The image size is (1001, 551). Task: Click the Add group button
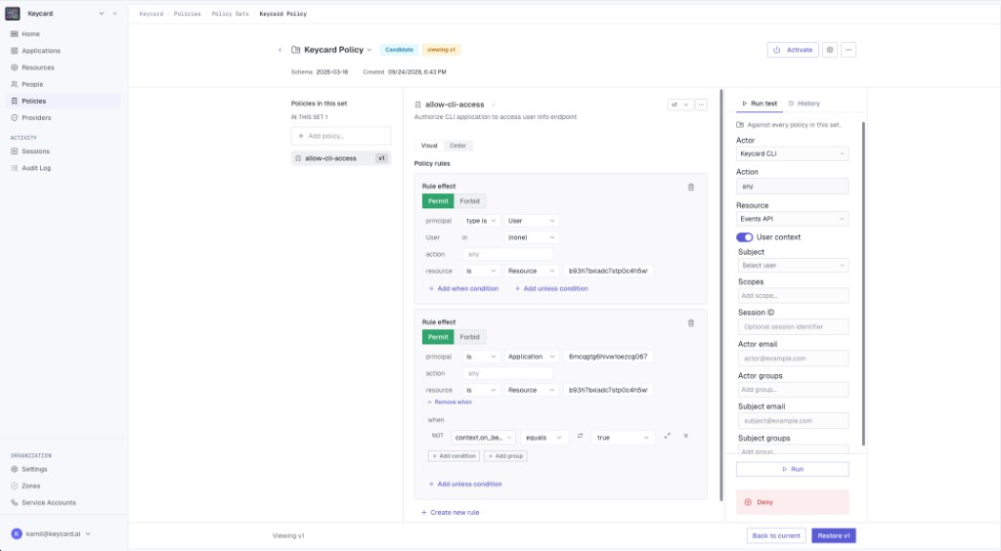tap(505, 456)
